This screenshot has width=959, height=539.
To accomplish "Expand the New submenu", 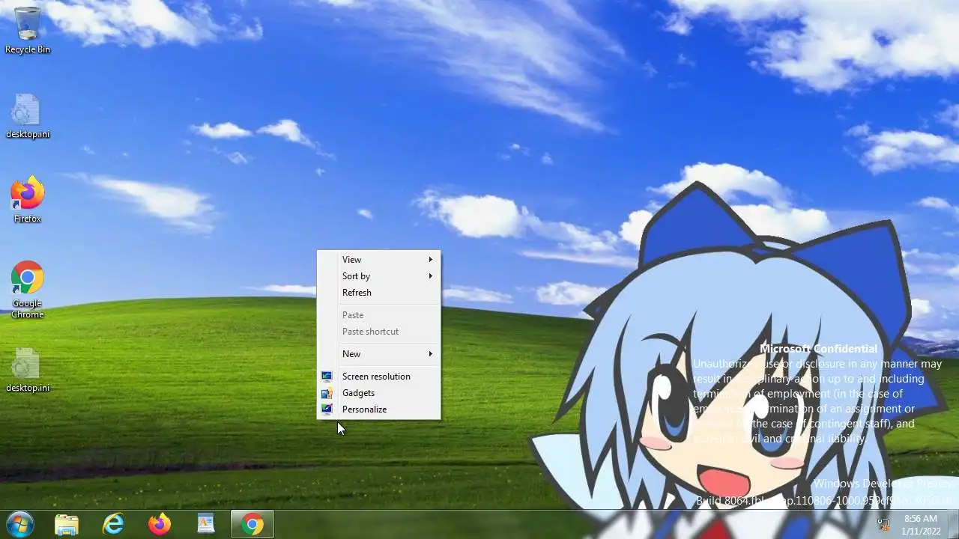I will (x=378, y=354).
